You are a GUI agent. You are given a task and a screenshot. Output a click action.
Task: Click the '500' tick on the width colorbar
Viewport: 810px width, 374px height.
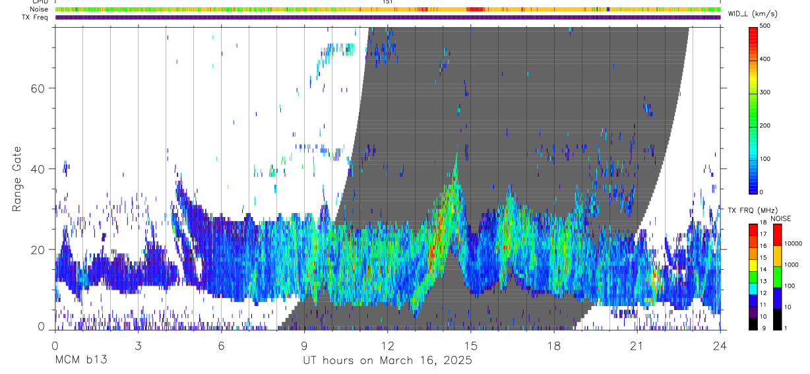(x=765, y=26)
